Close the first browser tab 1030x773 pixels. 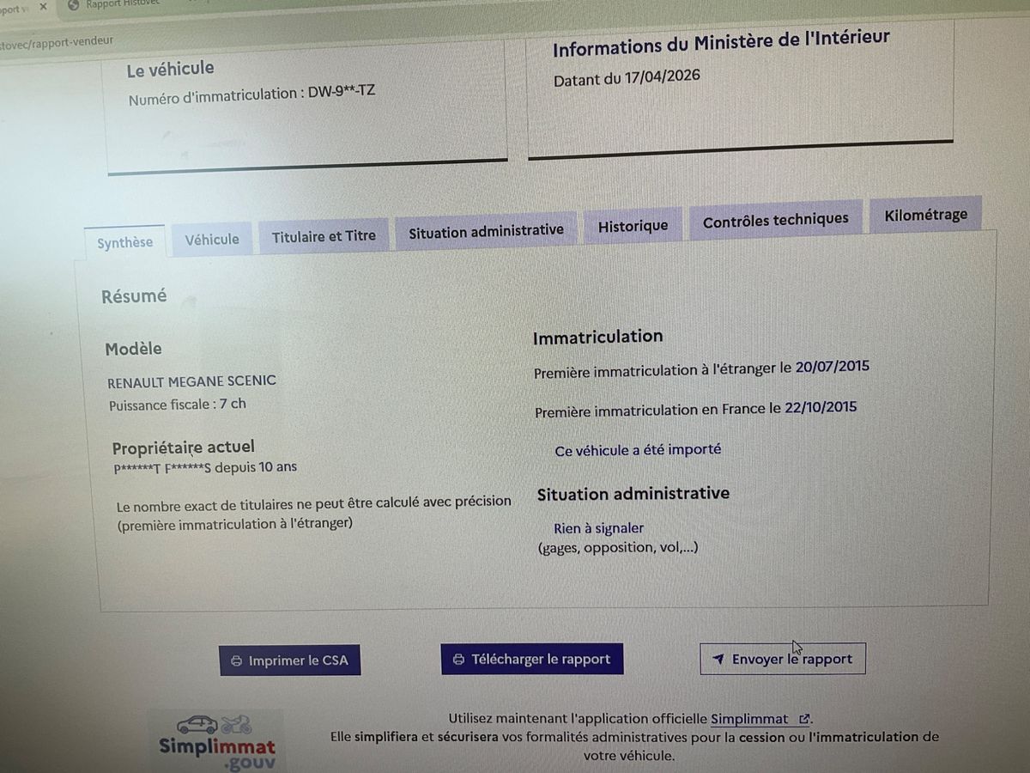click(x=43, y=6)
